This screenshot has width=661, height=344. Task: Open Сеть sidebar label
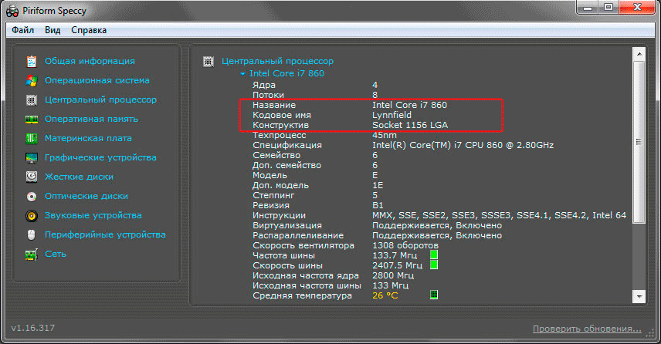[x=56, y=254]
